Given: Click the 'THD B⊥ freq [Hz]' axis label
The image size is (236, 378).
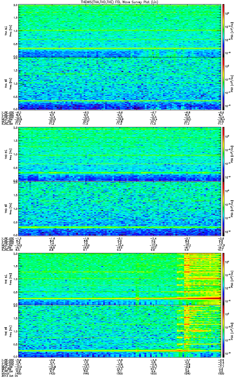Looking at the screenshot, I should (x=8, y=155).
